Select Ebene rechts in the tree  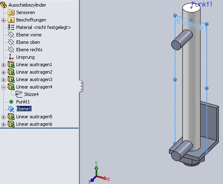[29, 50]
